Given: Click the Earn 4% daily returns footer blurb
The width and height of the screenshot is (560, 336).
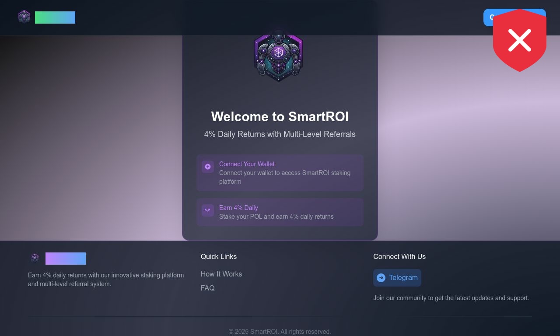Looking at the screenshot, I should tap(106, 280).
